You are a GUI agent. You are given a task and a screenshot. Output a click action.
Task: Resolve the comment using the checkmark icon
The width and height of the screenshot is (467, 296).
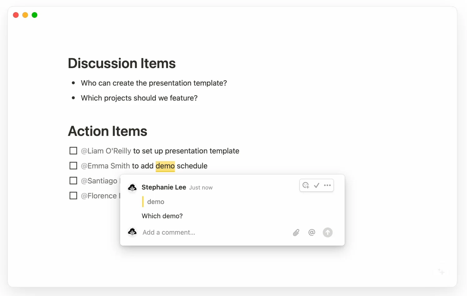[316, 185]
